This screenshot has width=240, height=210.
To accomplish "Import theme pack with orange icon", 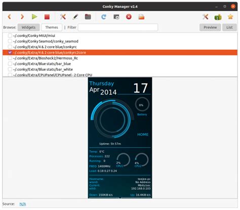I will (141, 17).
